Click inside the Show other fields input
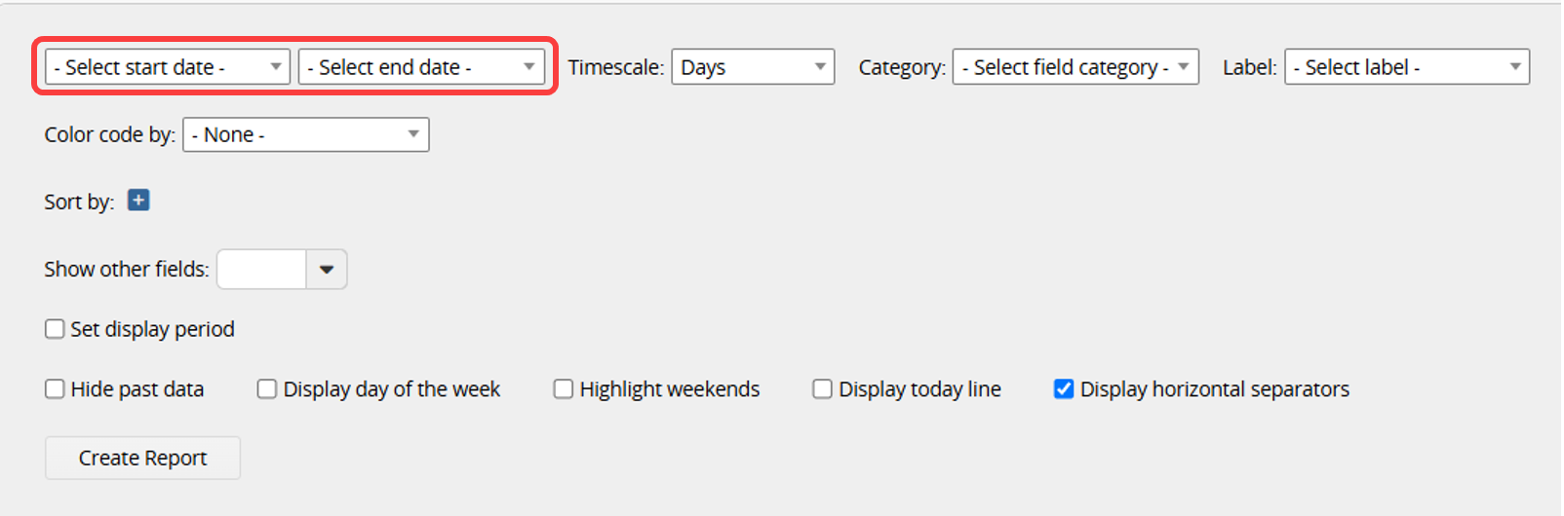Viewport: 1564px width, 516px height. tap(261, 270)
